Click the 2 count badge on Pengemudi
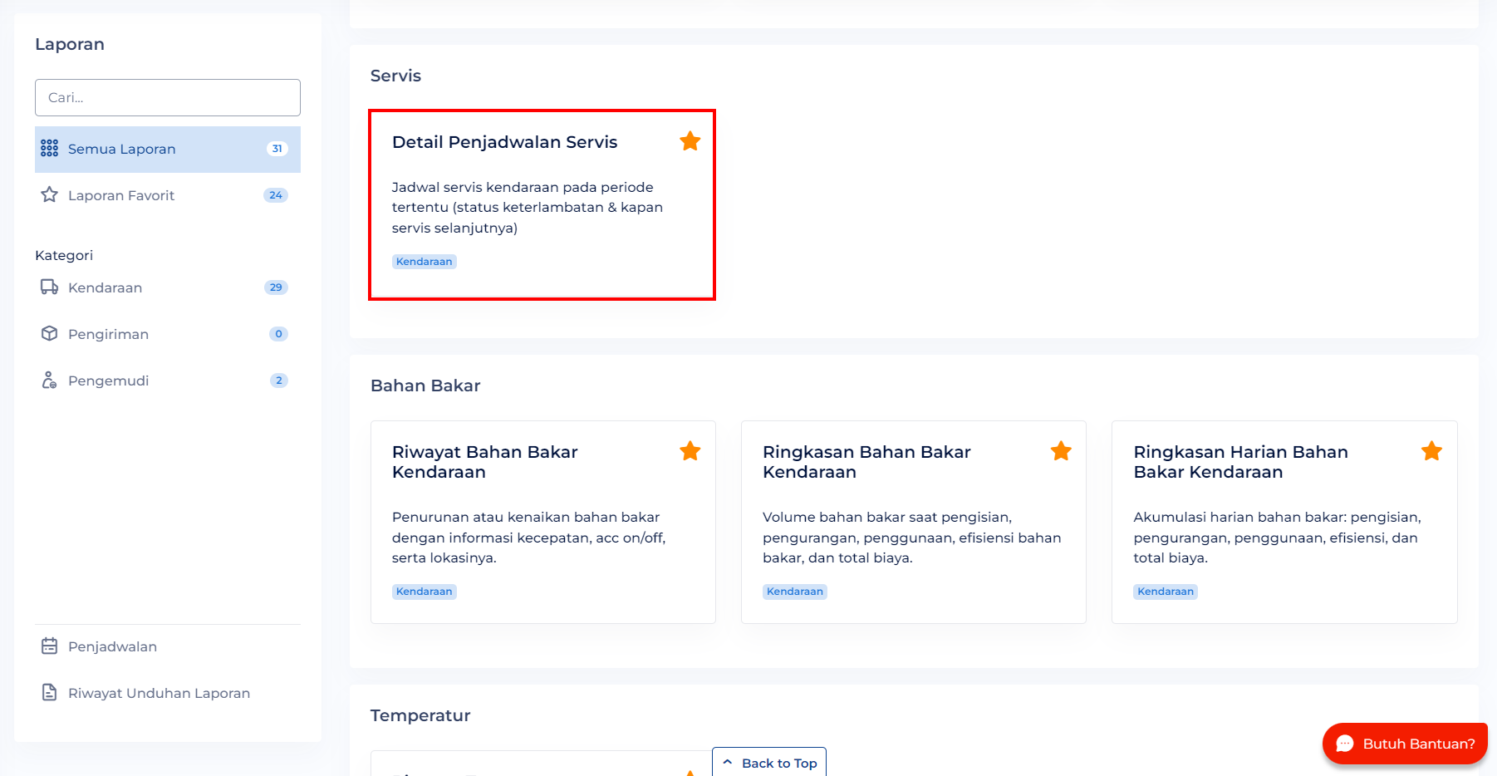Viewport: 1497px width, 776px height. (278, 381)
